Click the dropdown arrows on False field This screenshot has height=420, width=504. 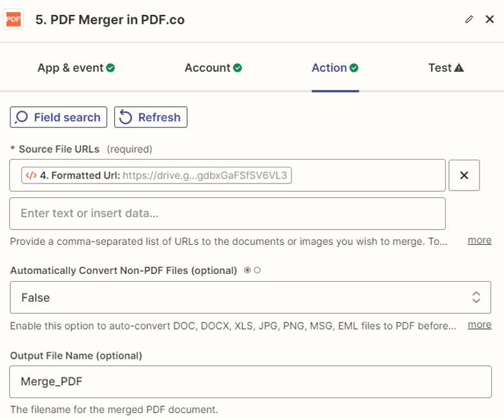(x=476, y=297)
